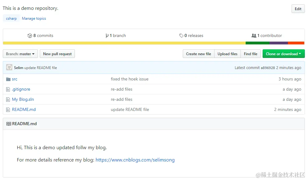Click the contributor people icon

pyautogui.click(x=254, y=36)
